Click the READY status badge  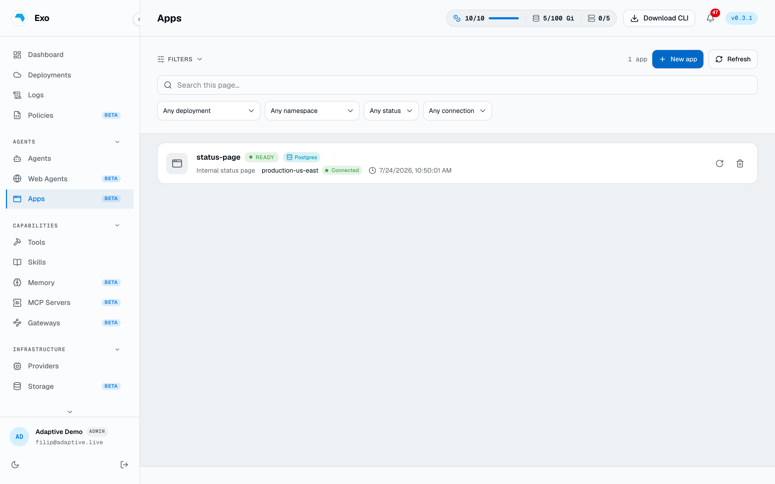tap(262, 157)
